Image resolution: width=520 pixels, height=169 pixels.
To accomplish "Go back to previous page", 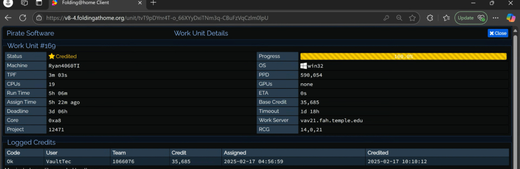I will (x=8, y=18).
